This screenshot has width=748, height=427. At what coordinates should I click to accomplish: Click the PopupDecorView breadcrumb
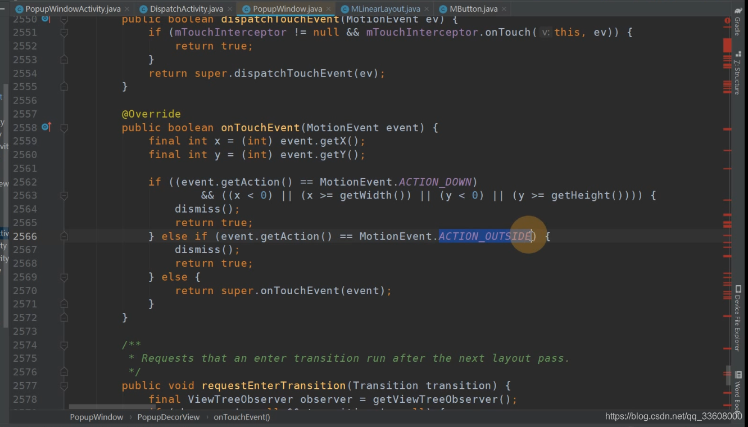[168, 417]
